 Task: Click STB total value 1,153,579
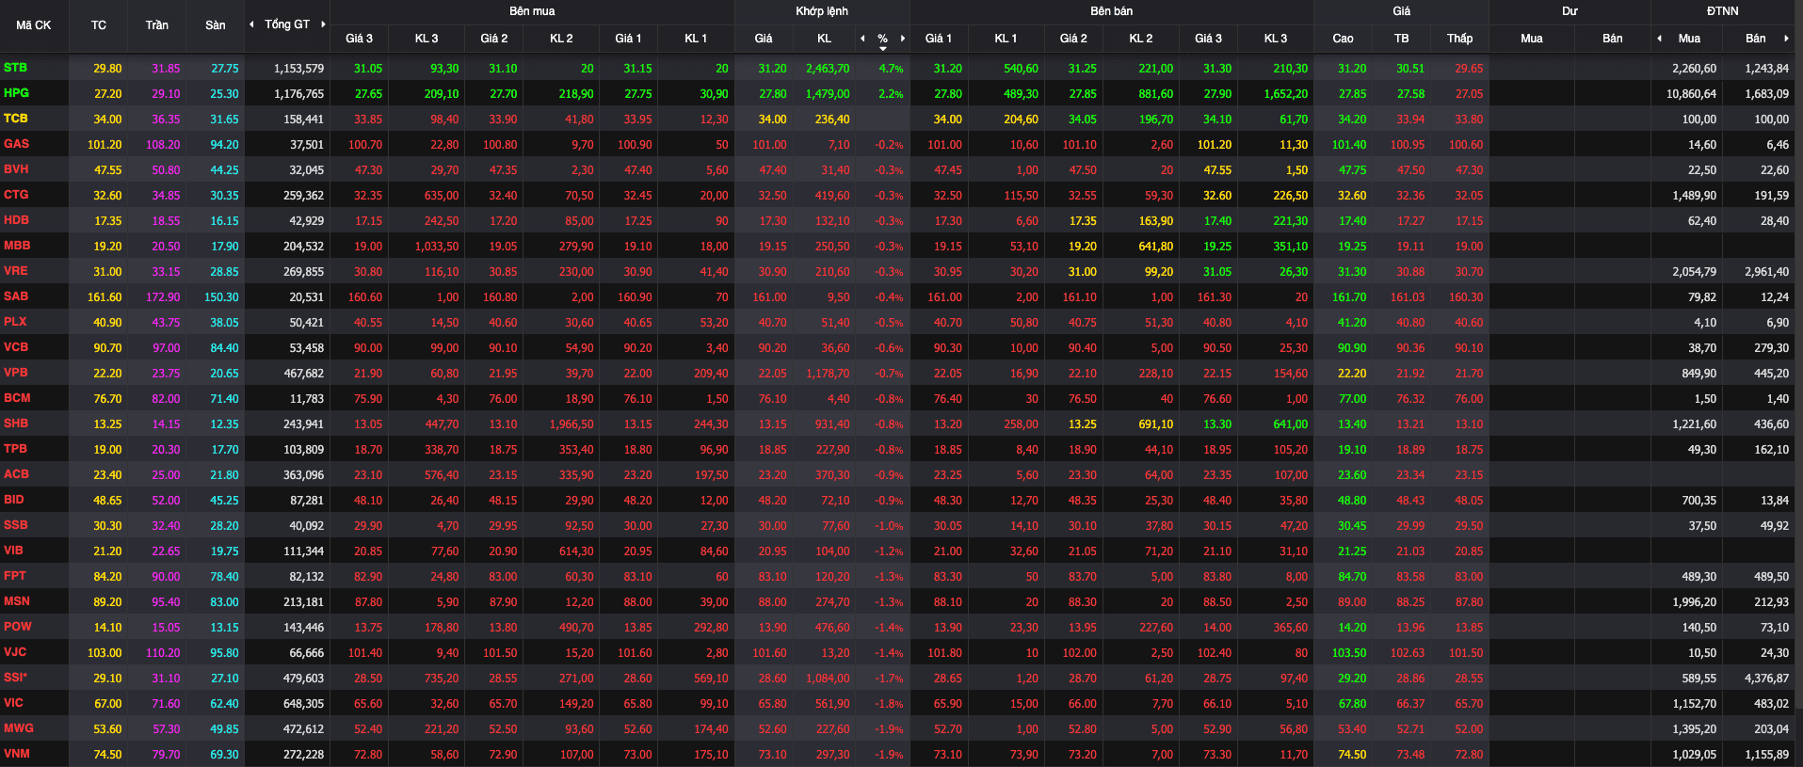(298, 69)
